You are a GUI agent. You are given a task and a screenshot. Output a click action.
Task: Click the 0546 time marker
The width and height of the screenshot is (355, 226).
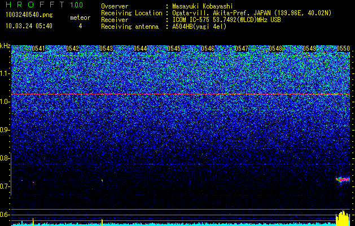[208, 49]
